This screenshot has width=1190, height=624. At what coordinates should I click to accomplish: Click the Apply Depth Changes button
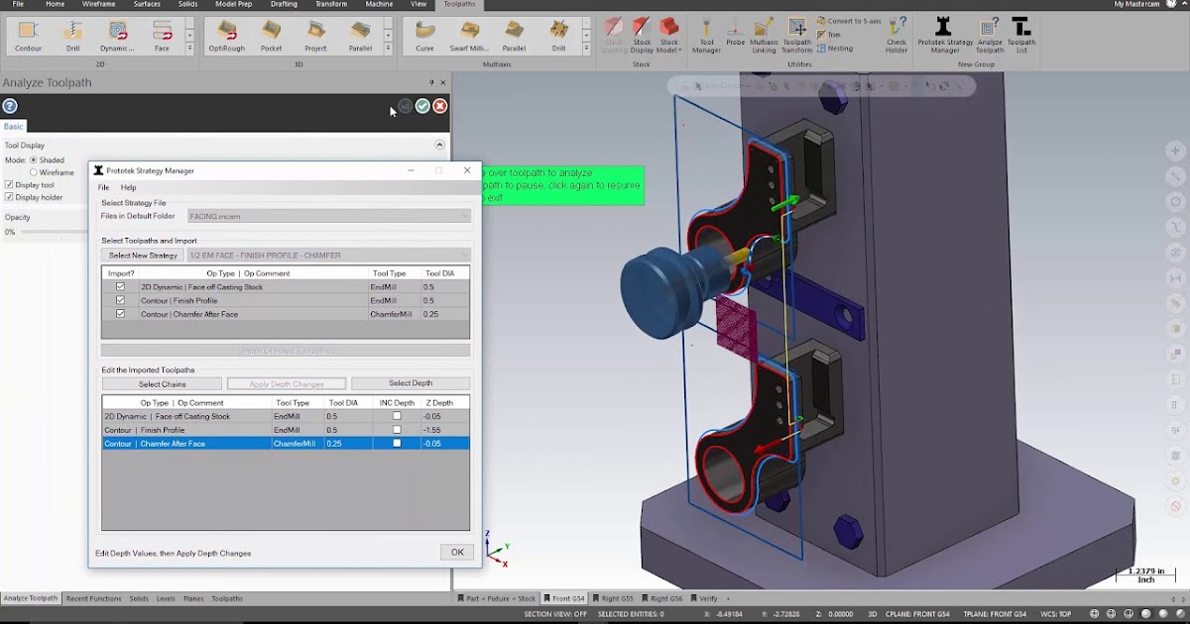[x=287, y=383]
